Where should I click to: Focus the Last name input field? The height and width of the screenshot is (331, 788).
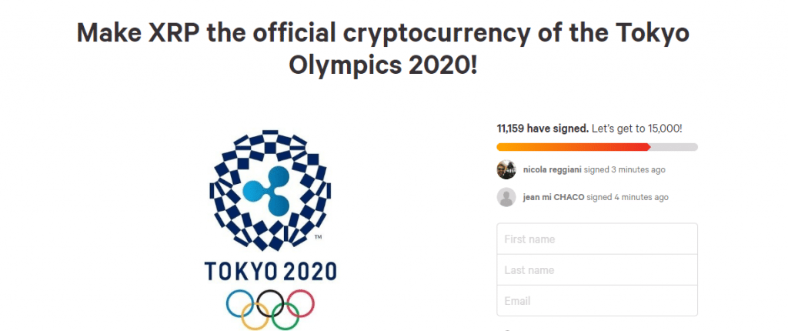tap(597, 270)
